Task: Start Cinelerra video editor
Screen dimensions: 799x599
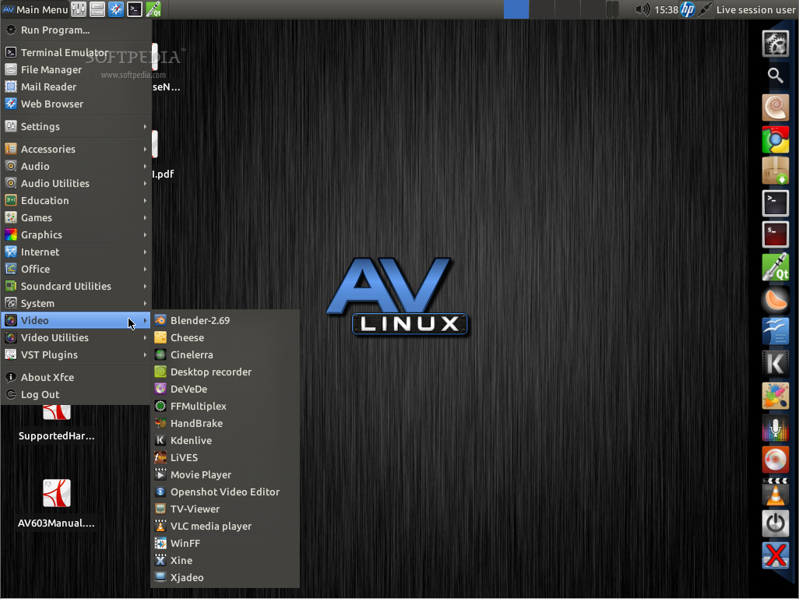Action: pos(225,355)
